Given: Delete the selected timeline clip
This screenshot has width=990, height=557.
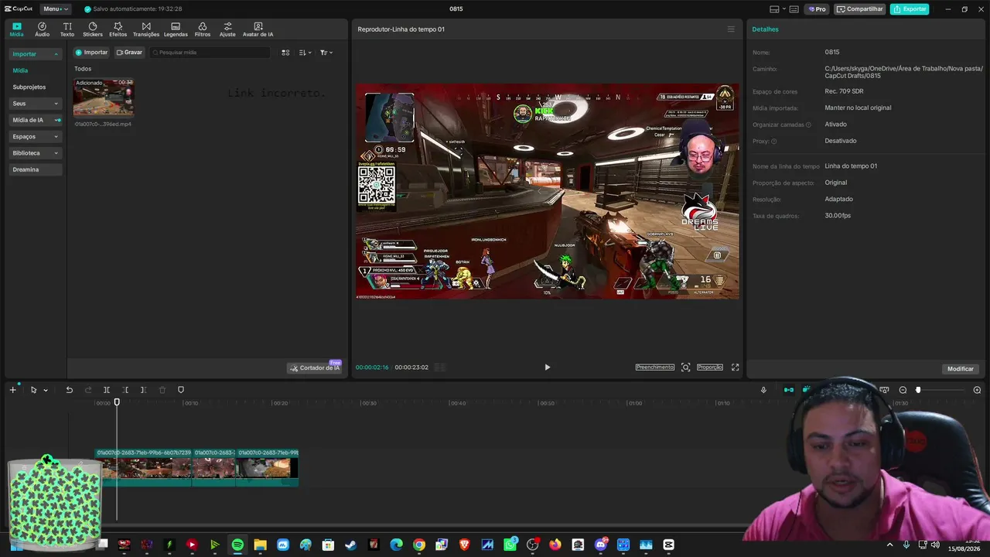Looking at the screenshot, I should [162, 390].
